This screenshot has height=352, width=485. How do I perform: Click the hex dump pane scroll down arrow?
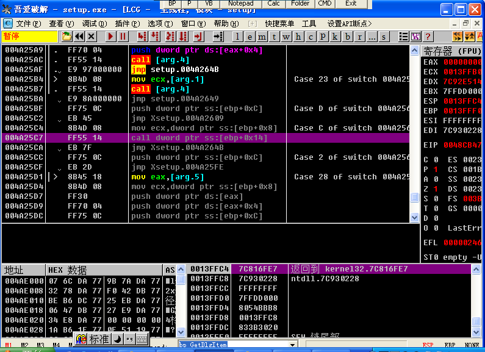coord(181,332)
